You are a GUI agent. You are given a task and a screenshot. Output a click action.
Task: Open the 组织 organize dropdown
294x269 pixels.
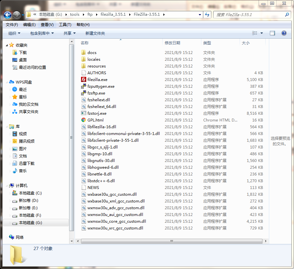pyautogui.click(x=14, y=33)
